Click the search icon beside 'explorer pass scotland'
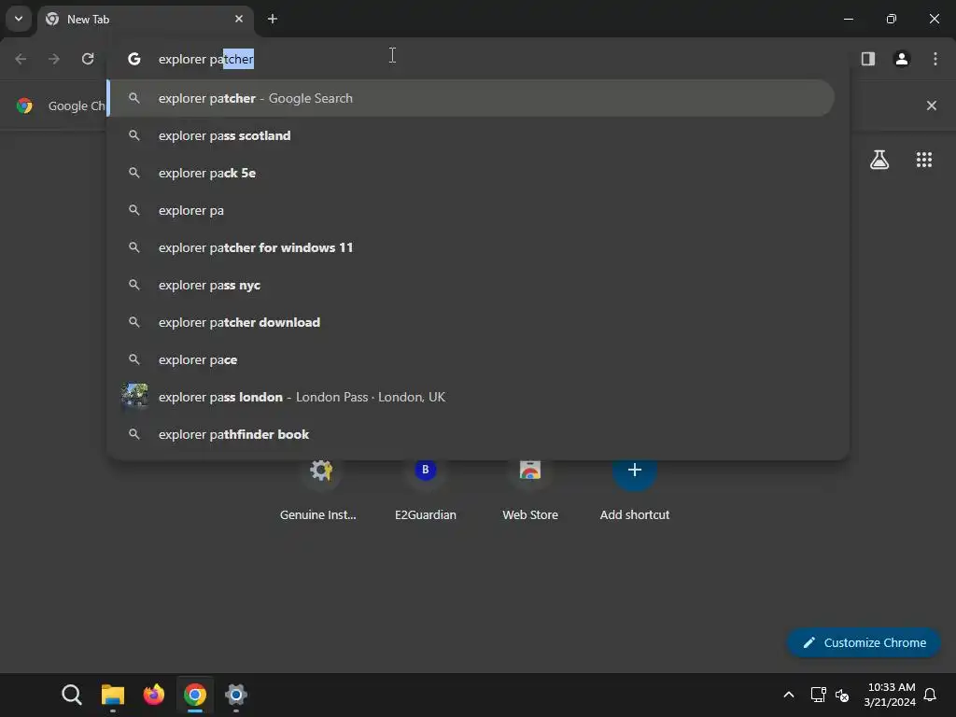956x717 pixels. click(134, 135)
